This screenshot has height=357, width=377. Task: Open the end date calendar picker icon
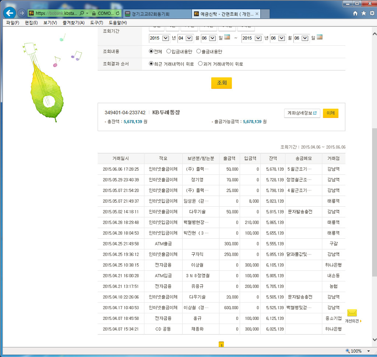pos(320,38)
